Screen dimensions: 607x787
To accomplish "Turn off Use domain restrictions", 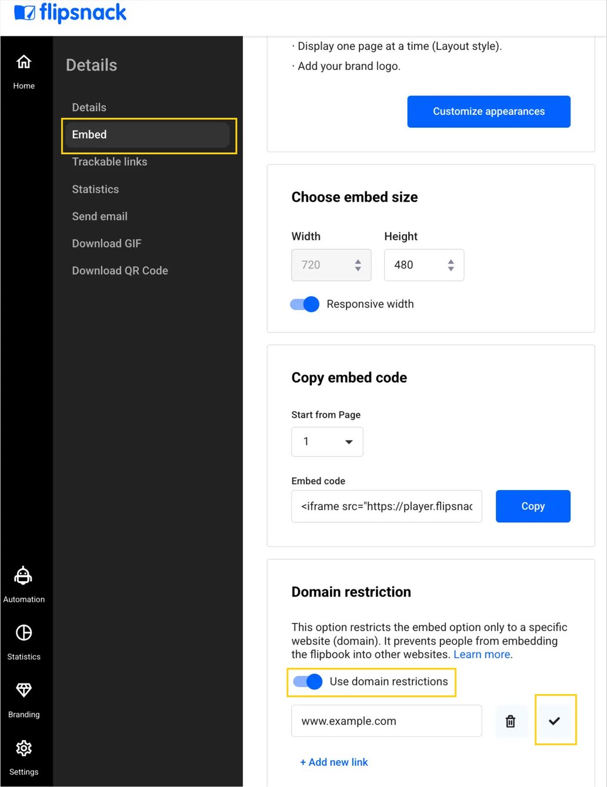I will [x=306, y=681].
